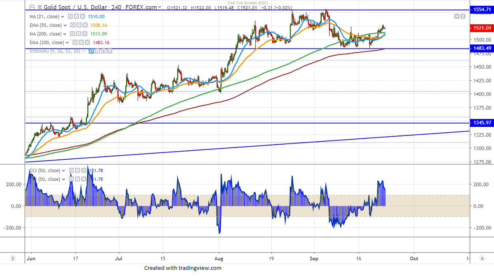494x276 pixels.
Task: Open Ichimoku source code braces icon
Action: pyautogui.click(x=104, y=51)
